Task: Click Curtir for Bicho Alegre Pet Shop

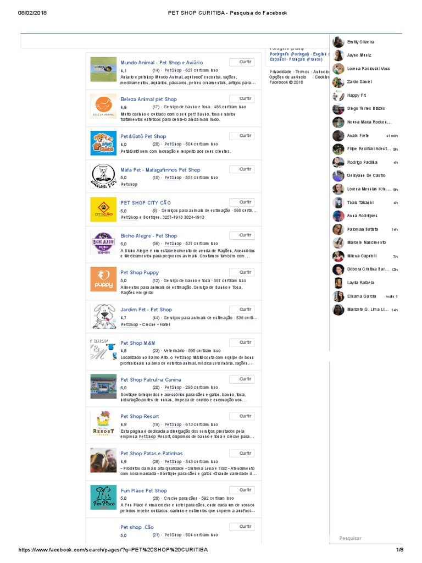Action: point(242,235)
